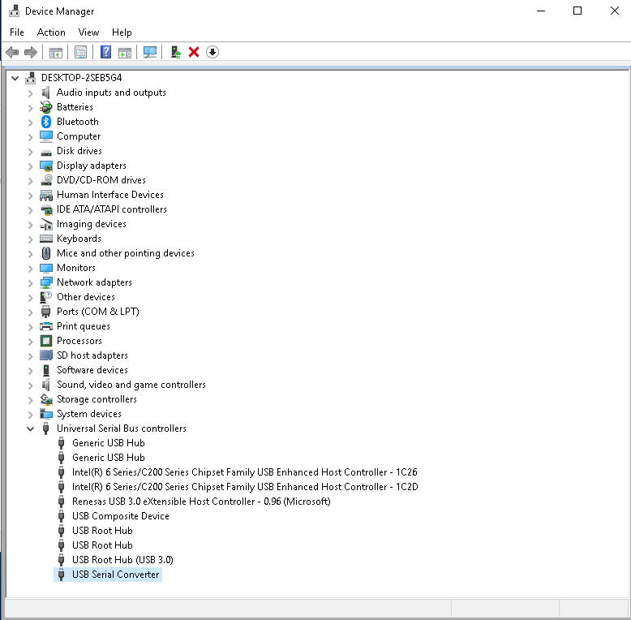Click the Audio inputs and outputs speaker icon
This screenshot has height=620, width=631.
(46, 93)
